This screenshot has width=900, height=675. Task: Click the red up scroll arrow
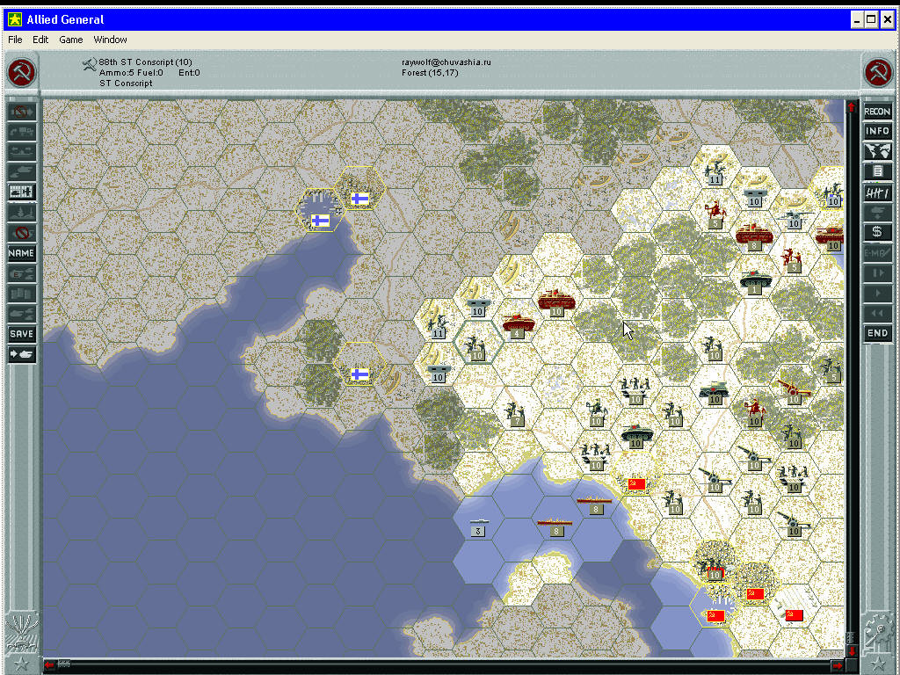851,107
